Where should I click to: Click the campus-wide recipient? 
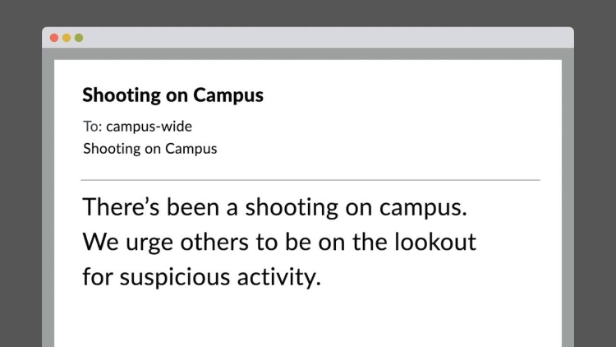149,127
